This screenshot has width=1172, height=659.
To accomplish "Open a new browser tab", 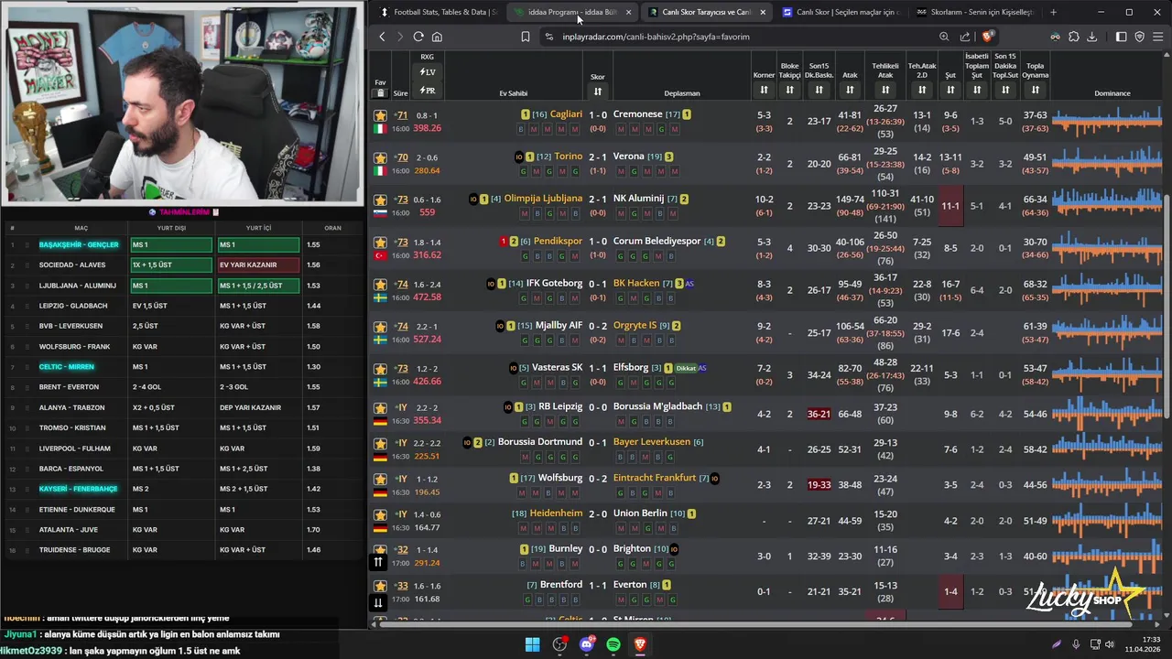I will point(1053,12).
